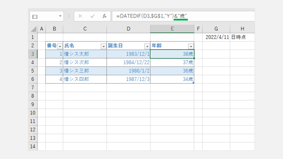Select cell G1 containing 2022/4/11
This screenshot has width=283, height=159.
tap(216, 37)
